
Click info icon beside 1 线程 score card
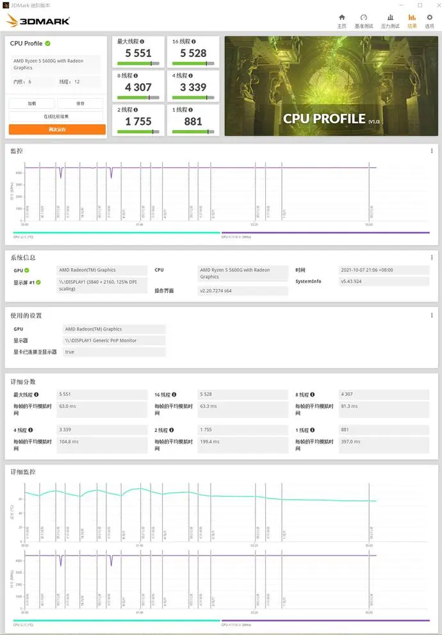pos(190,110)
